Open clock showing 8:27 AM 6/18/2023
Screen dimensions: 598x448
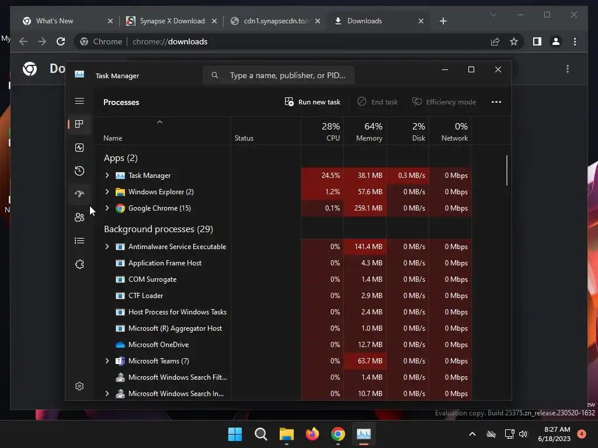pos(554,434)
